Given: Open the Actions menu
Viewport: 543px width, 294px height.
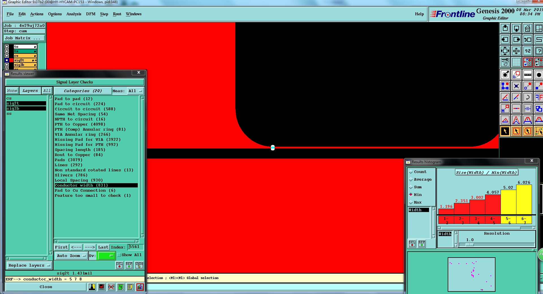Looking at the screenshot, I should 37,14.
